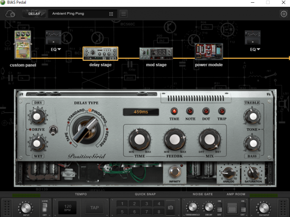Click the noise gate THRESHOLD knob
This screenshot has width=290, height=217.
tap(192, 207)
